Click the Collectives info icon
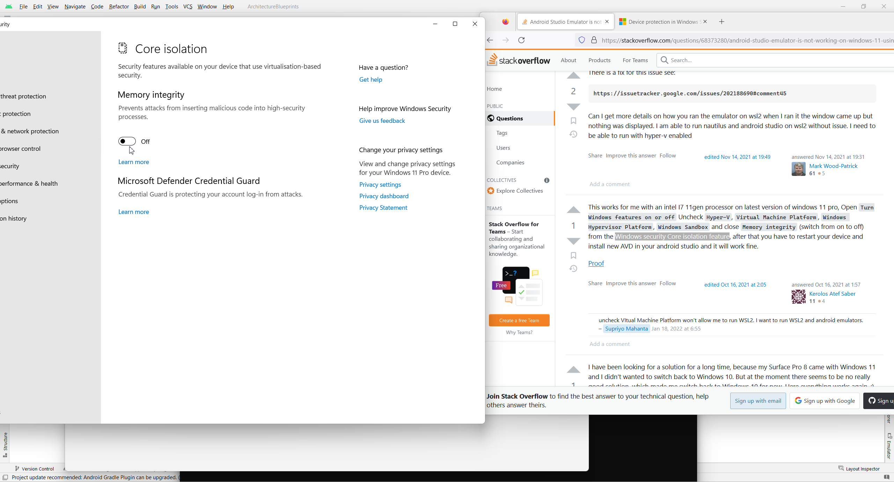894x482 pixels. tap(547, 180)
